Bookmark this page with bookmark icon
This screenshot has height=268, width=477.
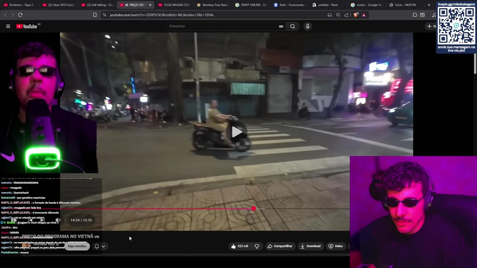point(95,15)
